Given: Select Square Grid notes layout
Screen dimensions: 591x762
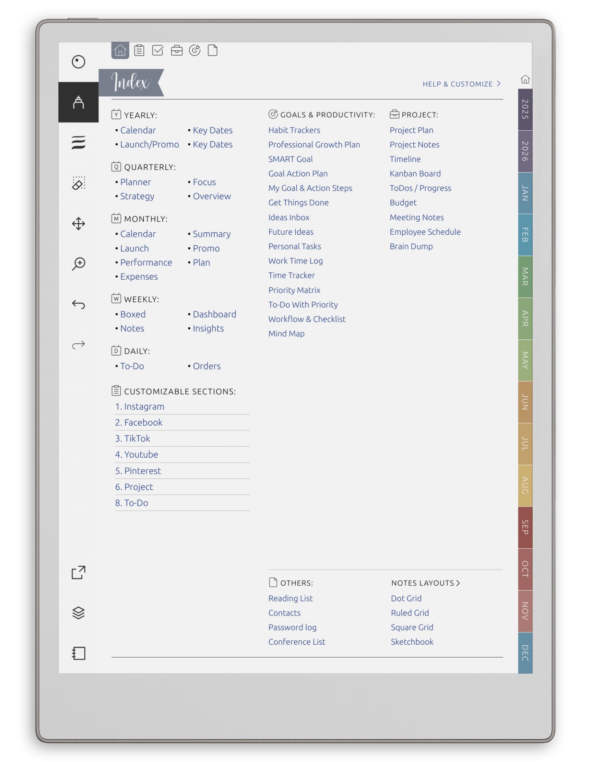Looking at the screenshot, I should click(412, 627).
